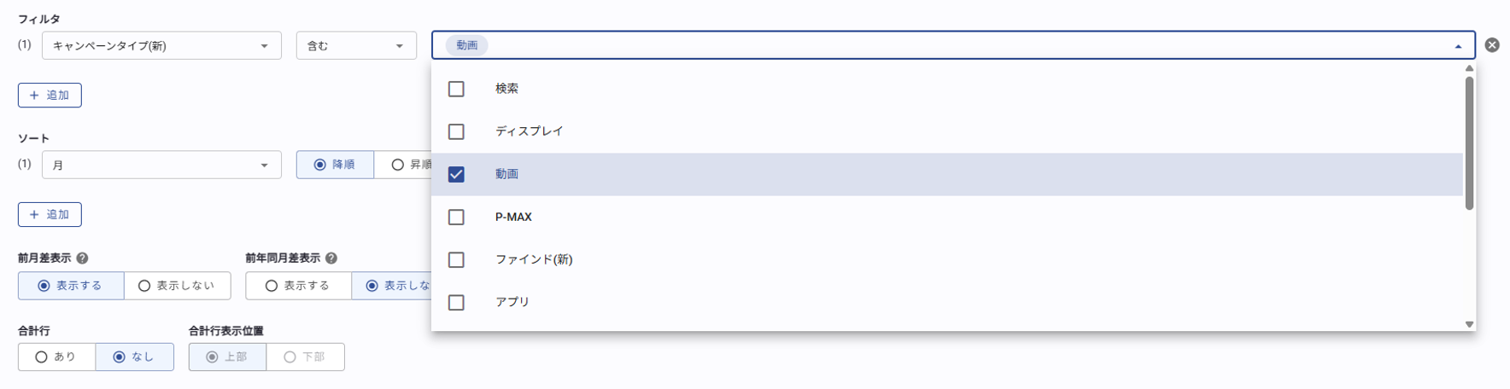Image resolution: width=1510 pixels, height=389 pixels.
Task: Click scroll-down arrow in options list
Action: click(1469, 324)
